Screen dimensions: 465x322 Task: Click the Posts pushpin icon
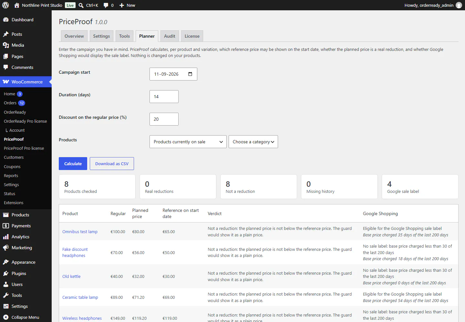pos(6,34)
